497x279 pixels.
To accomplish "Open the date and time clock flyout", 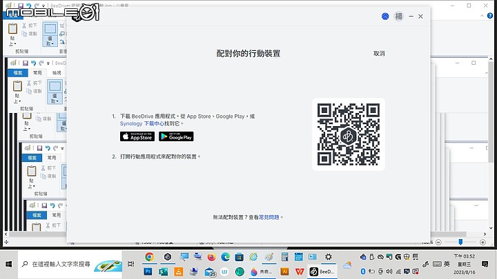I will click(x=465, y=264).
